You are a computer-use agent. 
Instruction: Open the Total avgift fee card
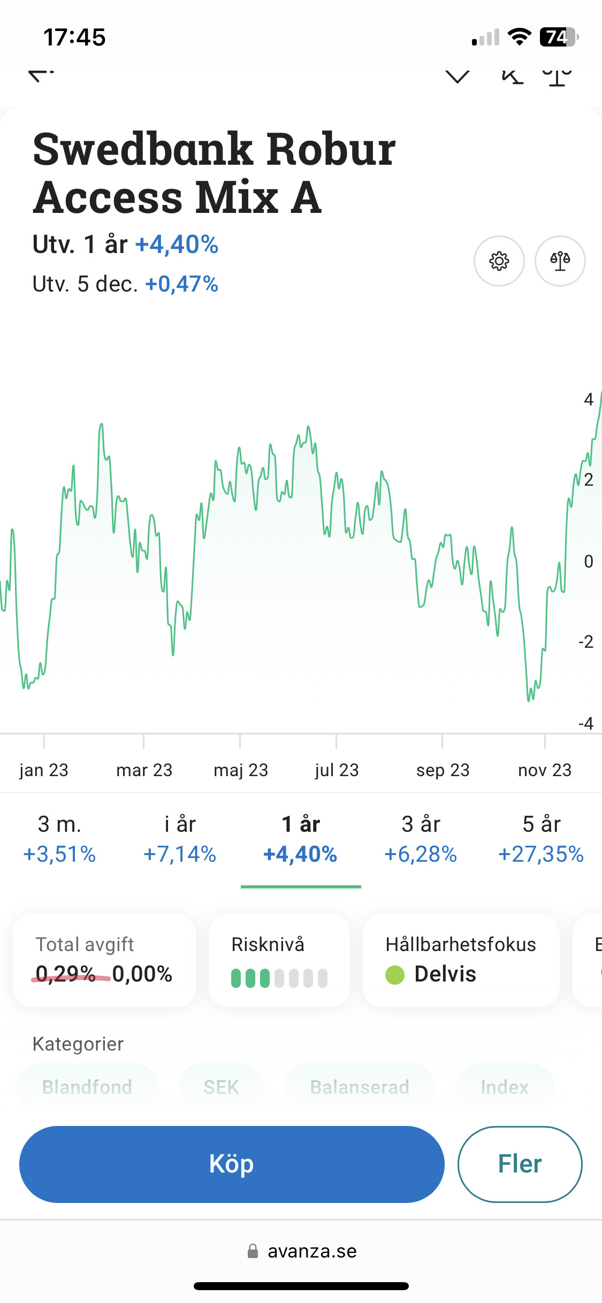point(104,960)
